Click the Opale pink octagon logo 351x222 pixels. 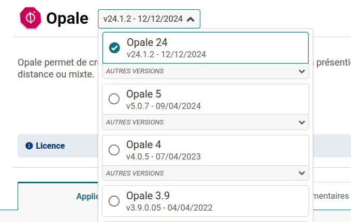pos(31,18)
